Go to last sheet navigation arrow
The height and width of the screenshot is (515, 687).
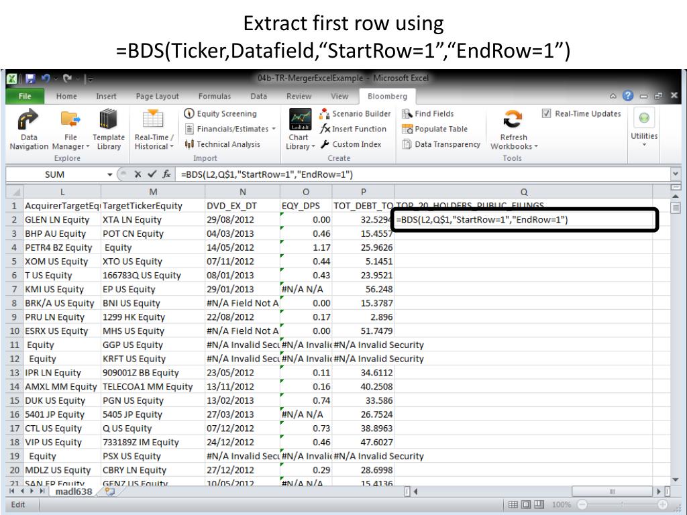pyautogui.click(x=42, y=492)
